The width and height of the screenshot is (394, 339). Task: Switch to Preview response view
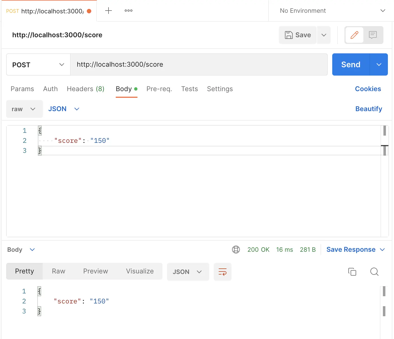point(95,271)
